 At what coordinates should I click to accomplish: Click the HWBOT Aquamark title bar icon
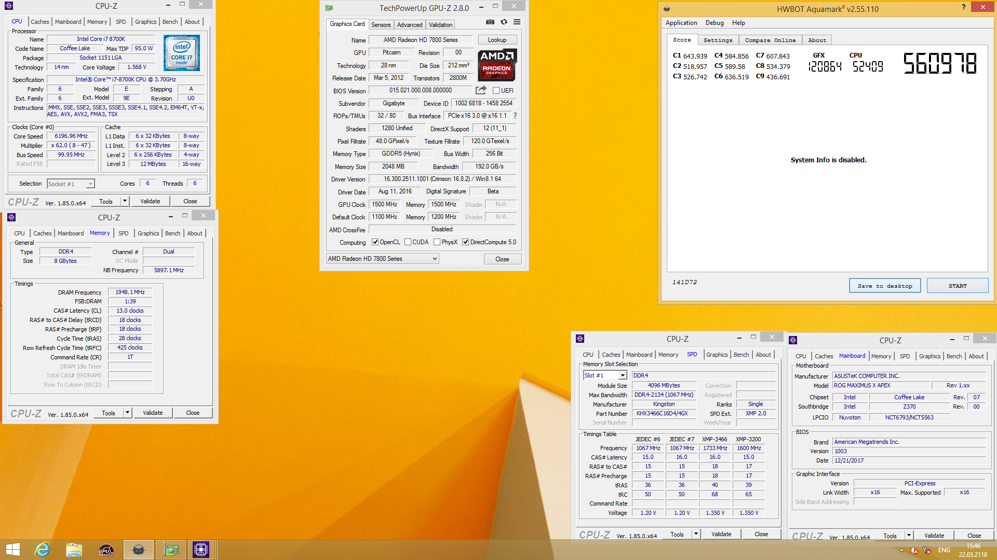click(667, 9)
